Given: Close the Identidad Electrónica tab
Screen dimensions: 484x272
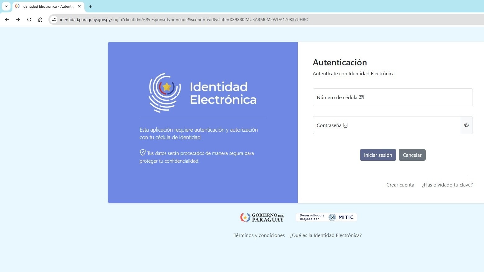Looking at the screenshot, I should [x=79, y=6].
